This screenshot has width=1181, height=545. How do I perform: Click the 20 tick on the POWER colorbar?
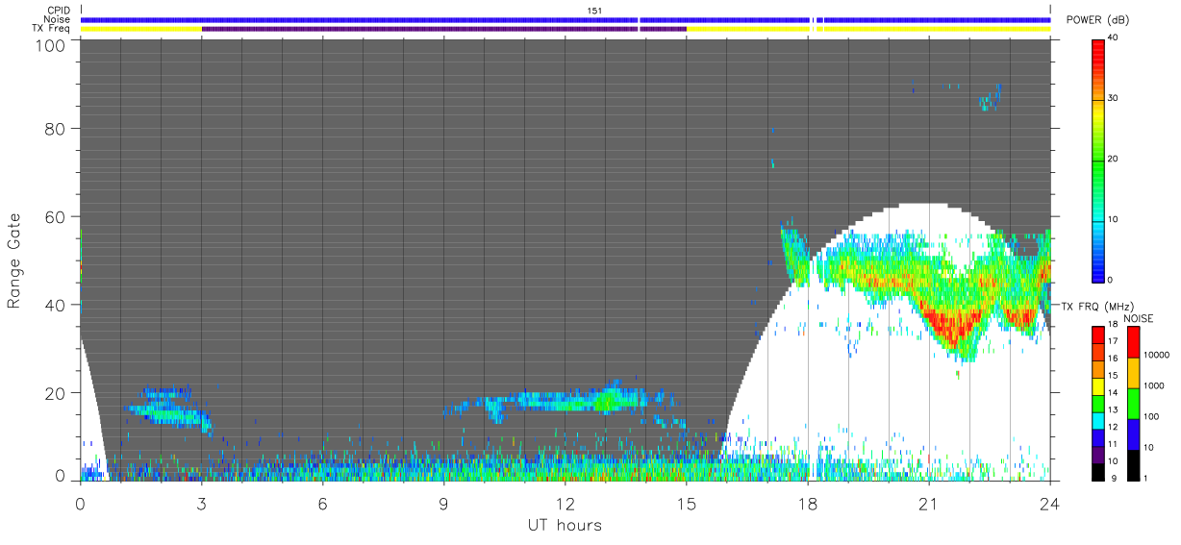(x=1115, y=159)
